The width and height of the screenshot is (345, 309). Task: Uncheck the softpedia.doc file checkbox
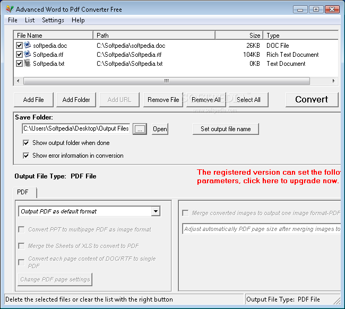coord(20,46)
